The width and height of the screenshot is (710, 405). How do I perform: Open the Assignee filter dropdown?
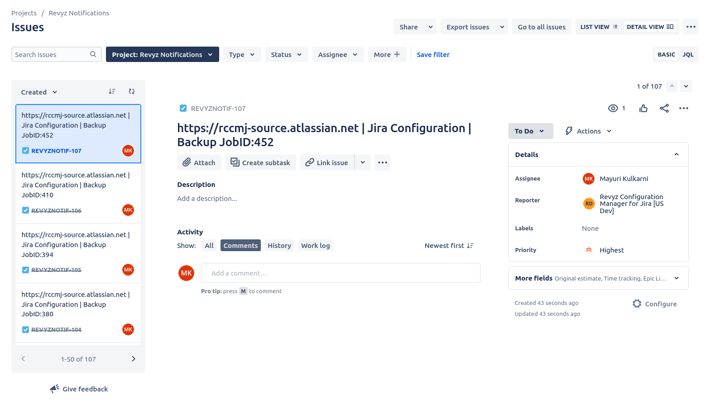click(x=337, y=55)
